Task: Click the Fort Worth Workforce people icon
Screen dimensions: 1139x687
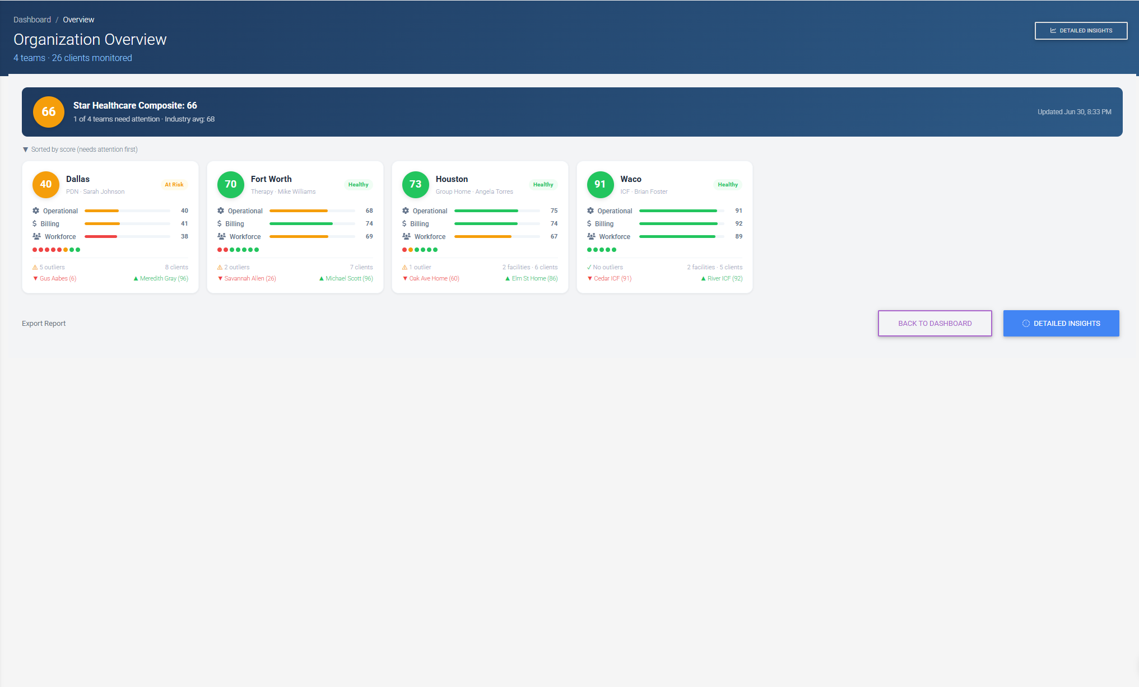Action: click(221, 237)
